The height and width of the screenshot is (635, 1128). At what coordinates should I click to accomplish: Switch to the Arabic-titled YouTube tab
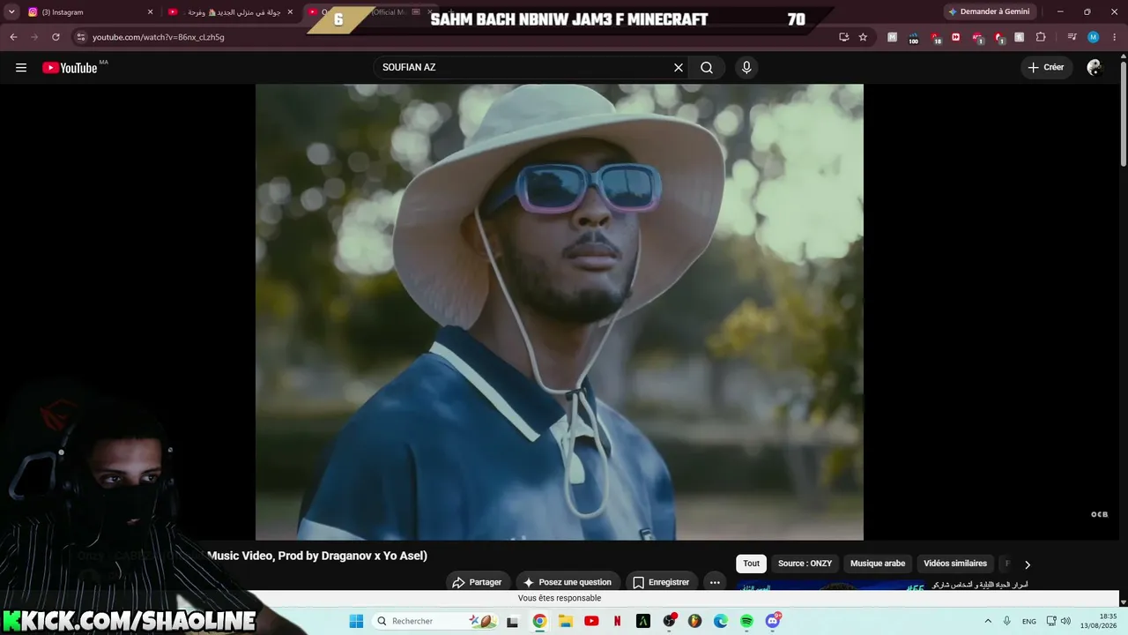pyautogui.click(x=231, y=12)
